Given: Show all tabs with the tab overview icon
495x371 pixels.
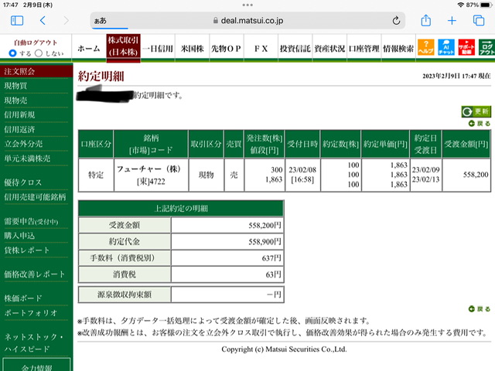Looking at the screenshot, I should tap(479, 21).
